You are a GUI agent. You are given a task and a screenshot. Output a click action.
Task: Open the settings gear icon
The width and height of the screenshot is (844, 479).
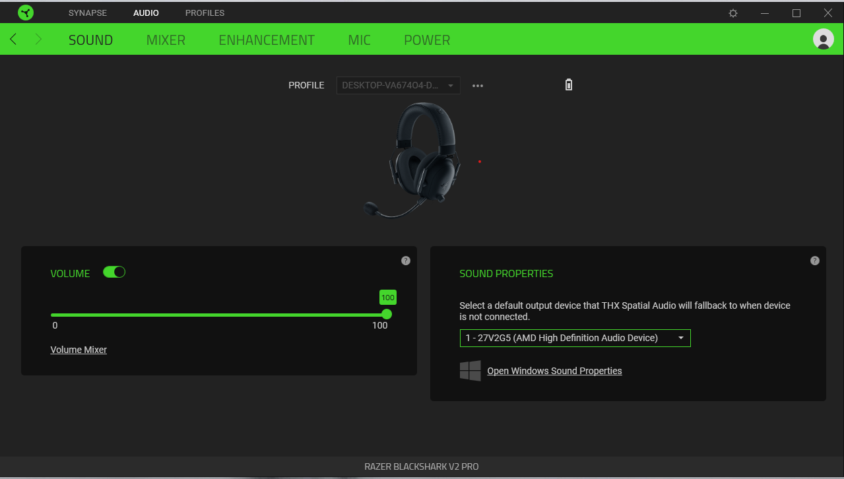[x=733, y=13]
